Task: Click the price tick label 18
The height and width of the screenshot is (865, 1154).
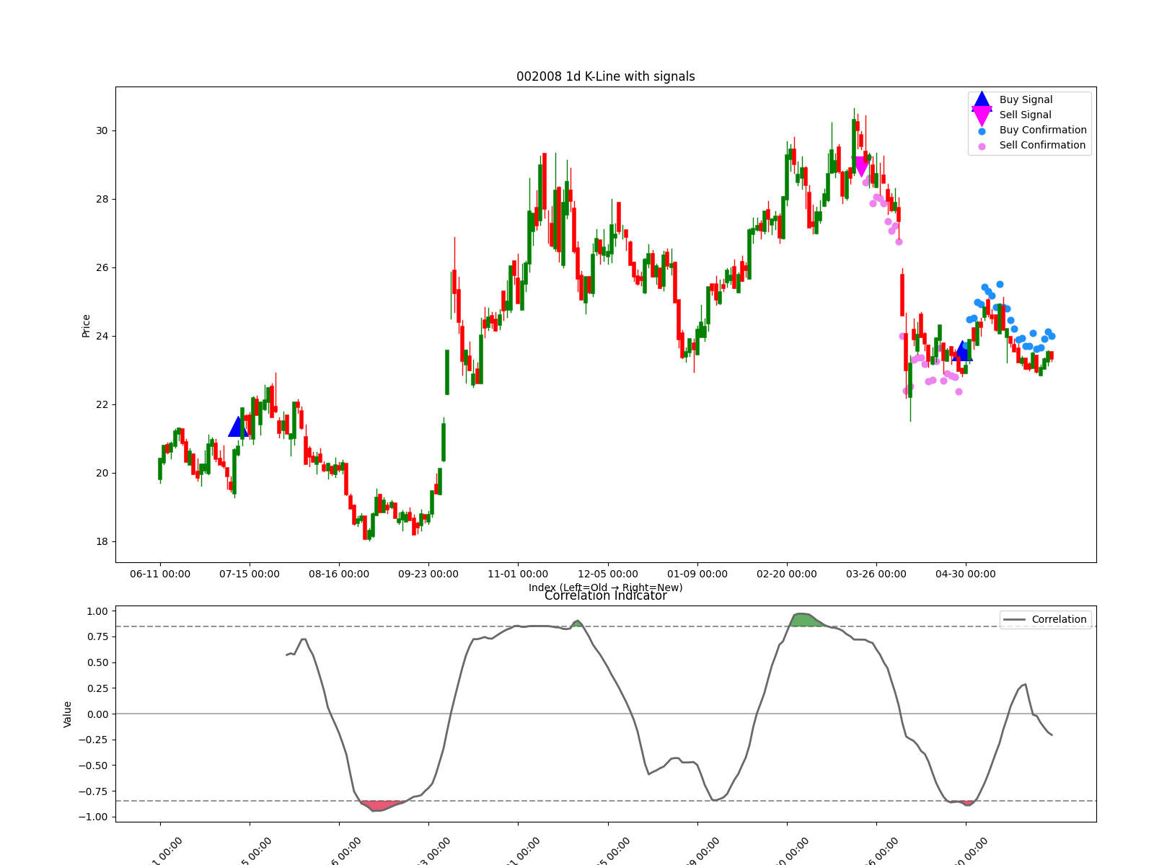Action: point(102,541)
